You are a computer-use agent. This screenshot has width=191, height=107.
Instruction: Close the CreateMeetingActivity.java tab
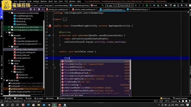[124, 9]
